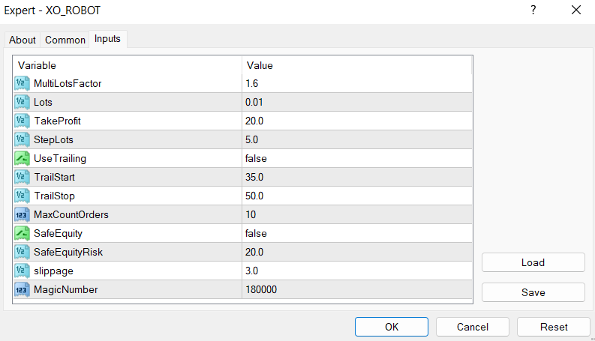Click the TakeProfit variable icon
Viewport: 595px width, 341px height.
point(23,121)
